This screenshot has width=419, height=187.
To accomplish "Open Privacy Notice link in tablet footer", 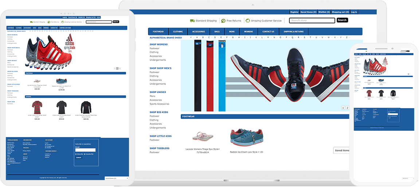I will pyautogui.click(x=27, y=151).
